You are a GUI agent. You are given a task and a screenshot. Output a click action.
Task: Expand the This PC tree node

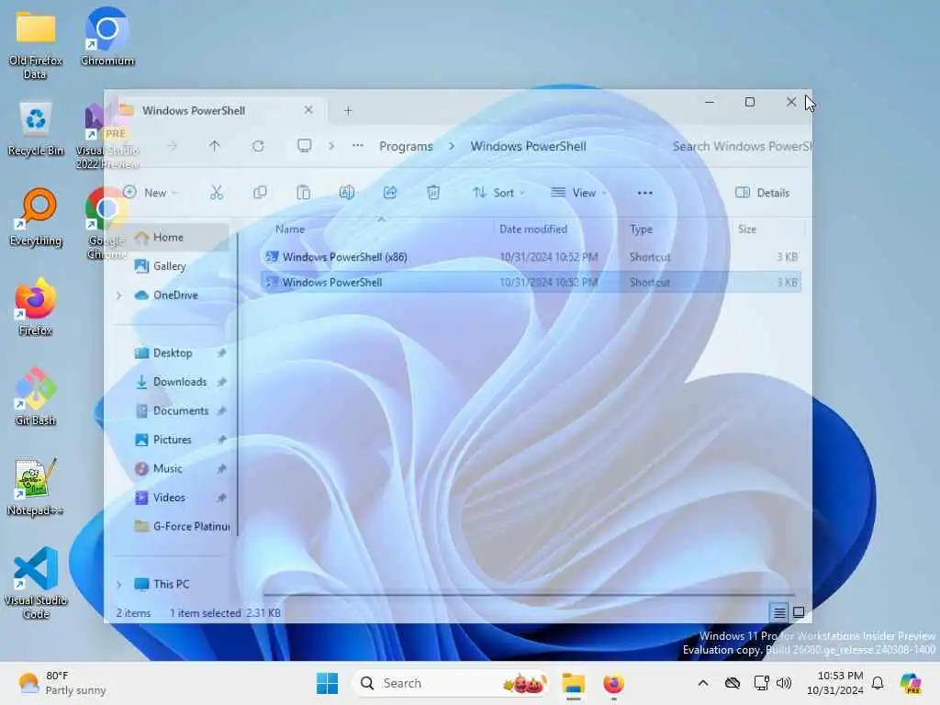(118, 584)
